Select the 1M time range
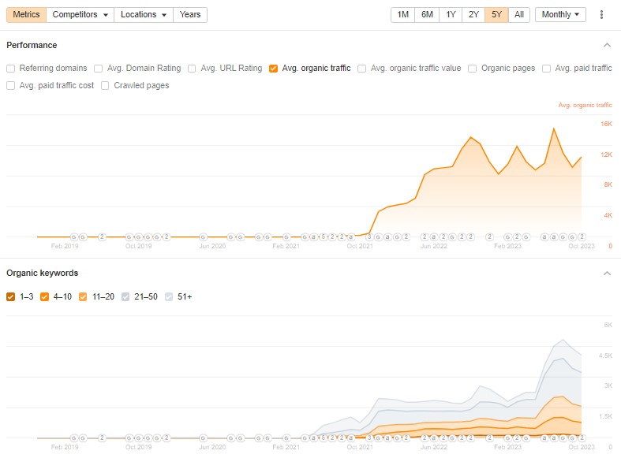 (402, 15)
